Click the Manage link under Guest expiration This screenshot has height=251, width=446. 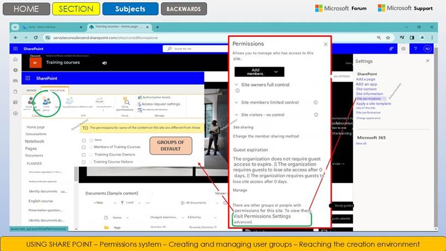point(240,190)
